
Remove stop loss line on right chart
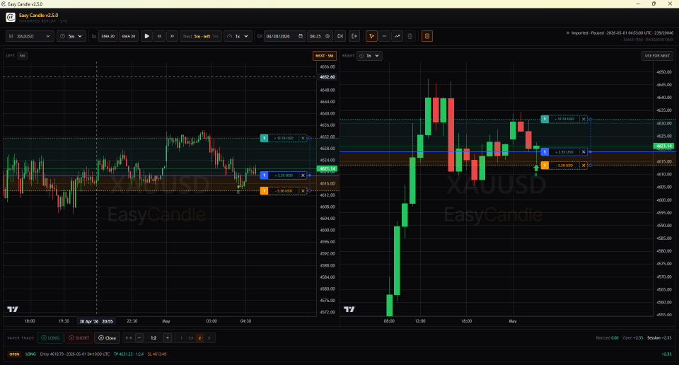coord(584,166)
